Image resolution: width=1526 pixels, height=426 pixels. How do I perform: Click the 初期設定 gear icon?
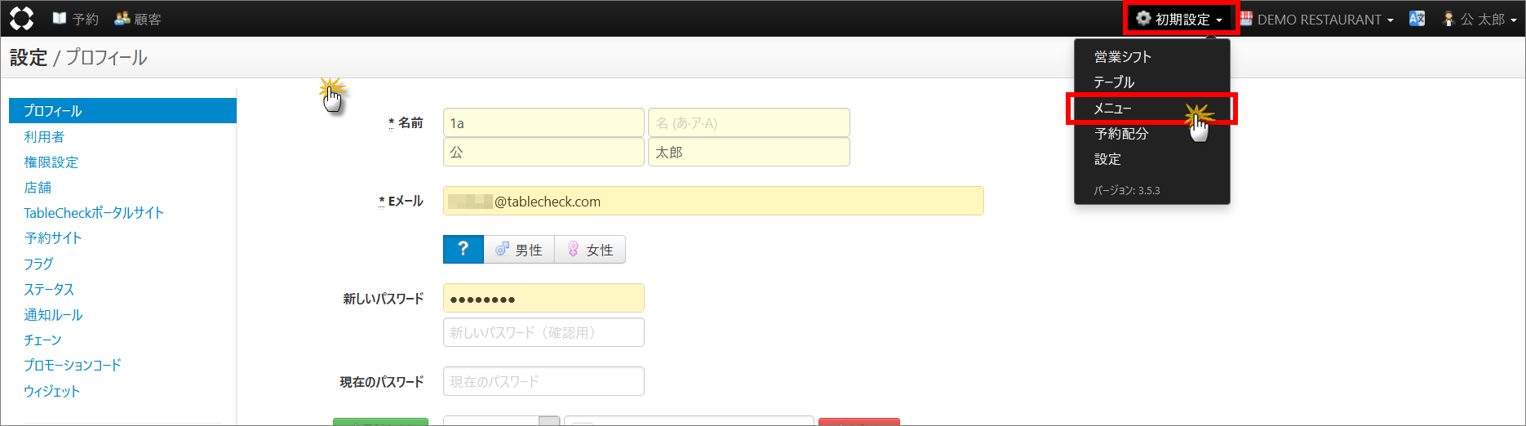(1143, 19)
